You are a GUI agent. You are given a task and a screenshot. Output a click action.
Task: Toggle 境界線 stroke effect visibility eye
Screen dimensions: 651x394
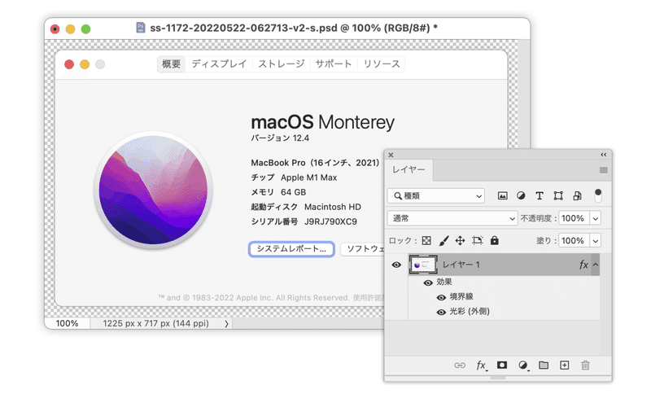[441, 297]
